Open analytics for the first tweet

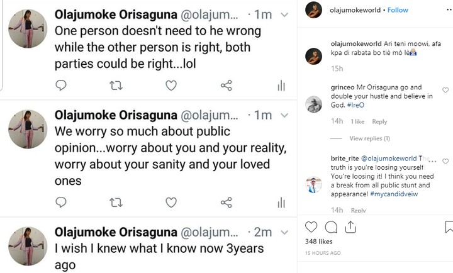click(x=281, y=85)
